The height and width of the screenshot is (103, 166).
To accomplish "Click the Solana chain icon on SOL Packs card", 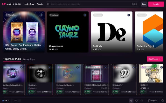I will coord(41,15).
